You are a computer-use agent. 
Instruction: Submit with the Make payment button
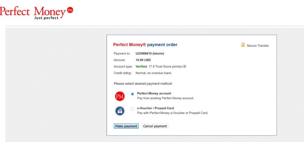tap(126, 126)
